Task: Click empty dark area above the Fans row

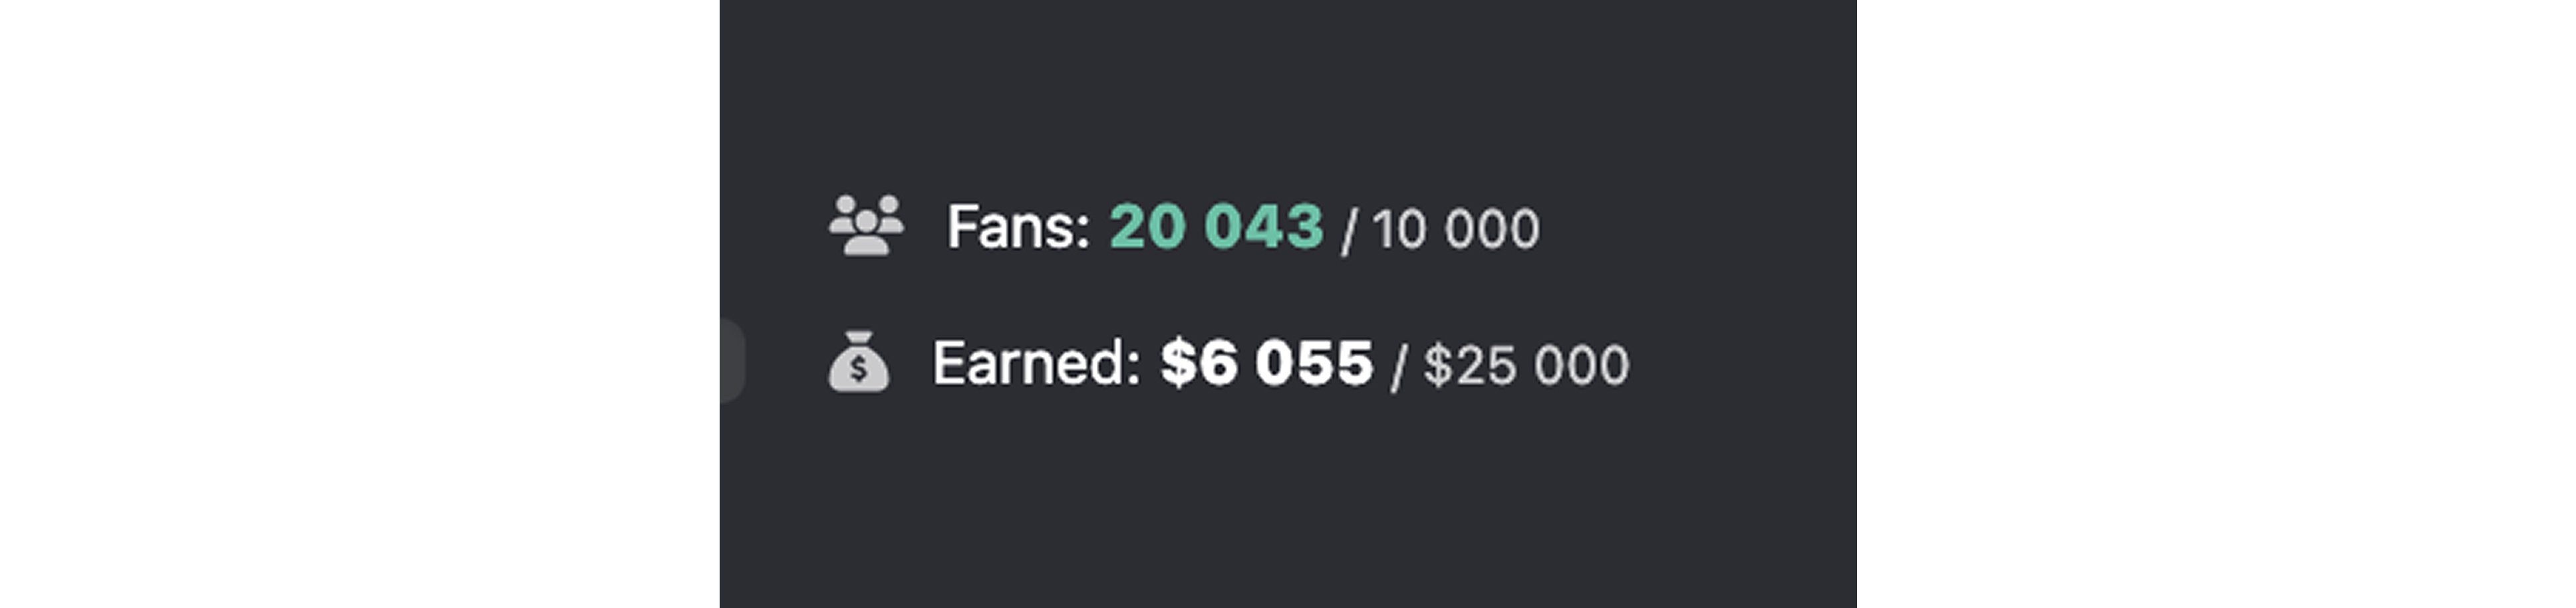Action: 1288,90
